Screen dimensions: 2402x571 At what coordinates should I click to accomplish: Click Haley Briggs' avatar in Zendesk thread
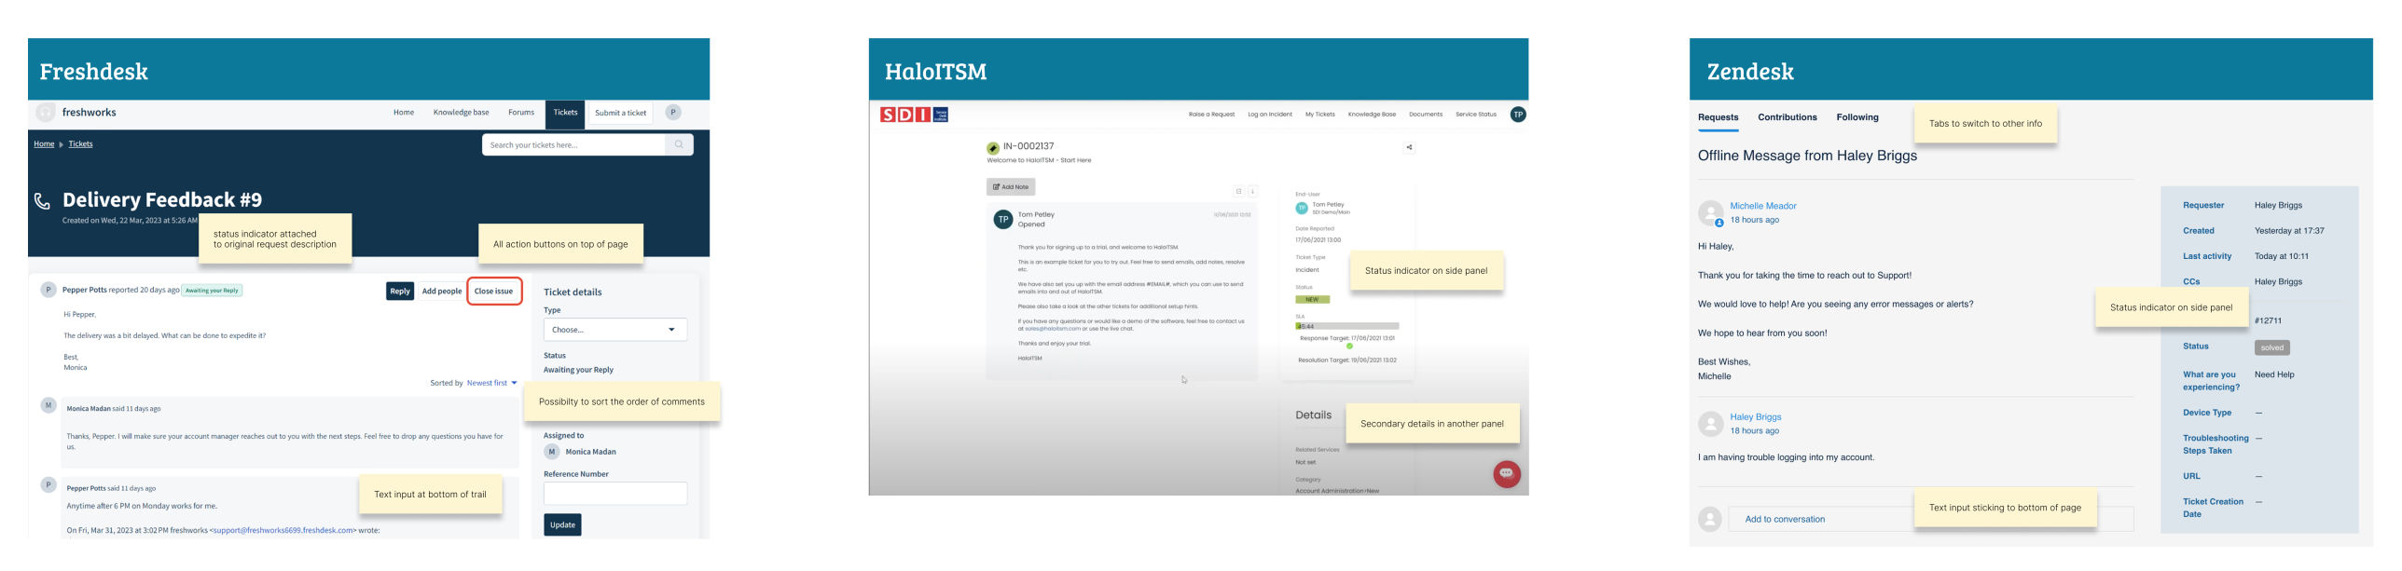tap(1710, 424)
